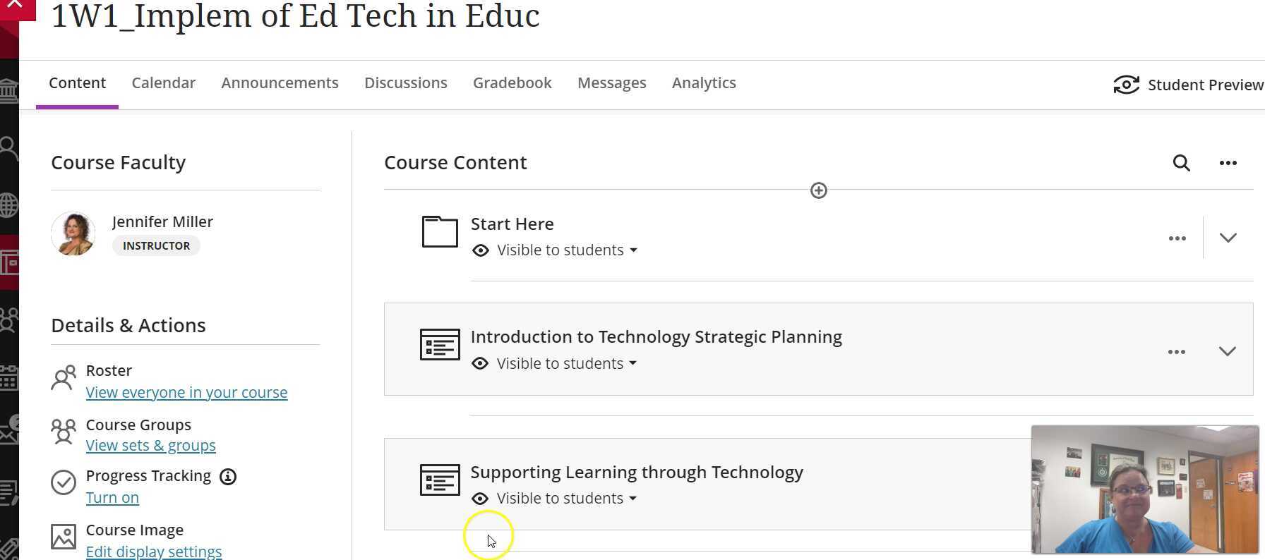Switch to the Gradebook tab

[x=512, y=83]
